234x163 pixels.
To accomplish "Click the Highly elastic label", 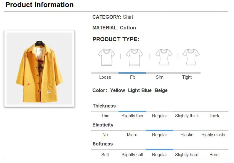I will click(214, 135).
